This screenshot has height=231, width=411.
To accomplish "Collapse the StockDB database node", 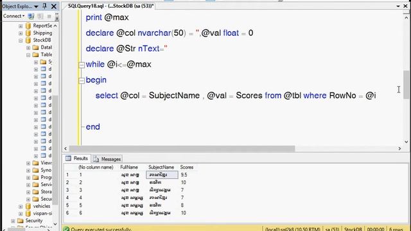I will (x=21, y=40).
